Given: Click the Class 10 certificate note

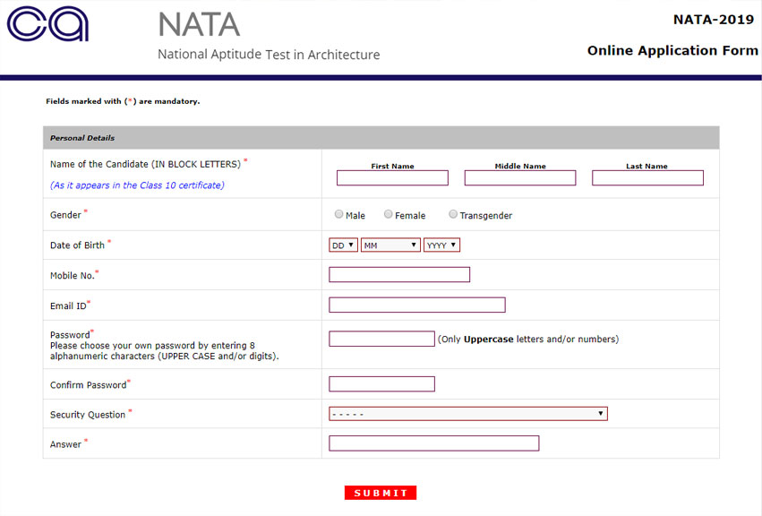Looking at the screenshot, I should click(139, 185).
